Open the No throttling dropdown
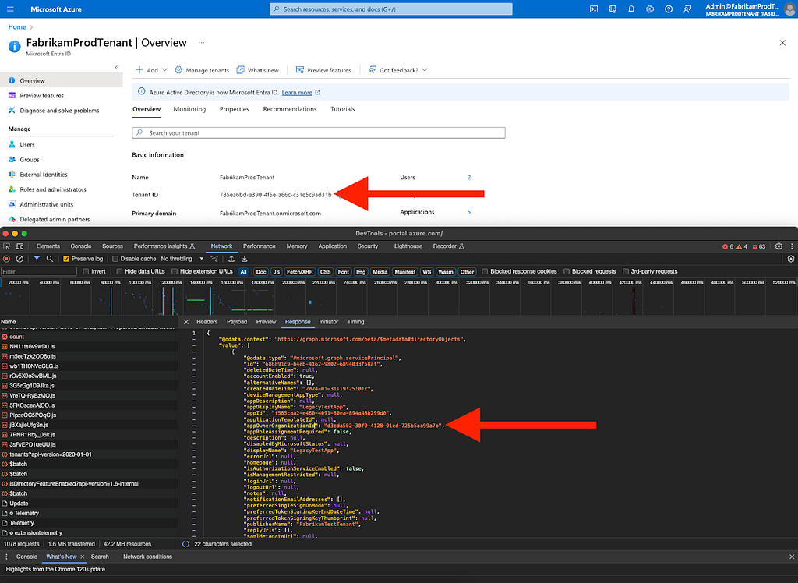The height and width of the screenshot is (583, 798). pyautogui.click(x=182, y=260)
